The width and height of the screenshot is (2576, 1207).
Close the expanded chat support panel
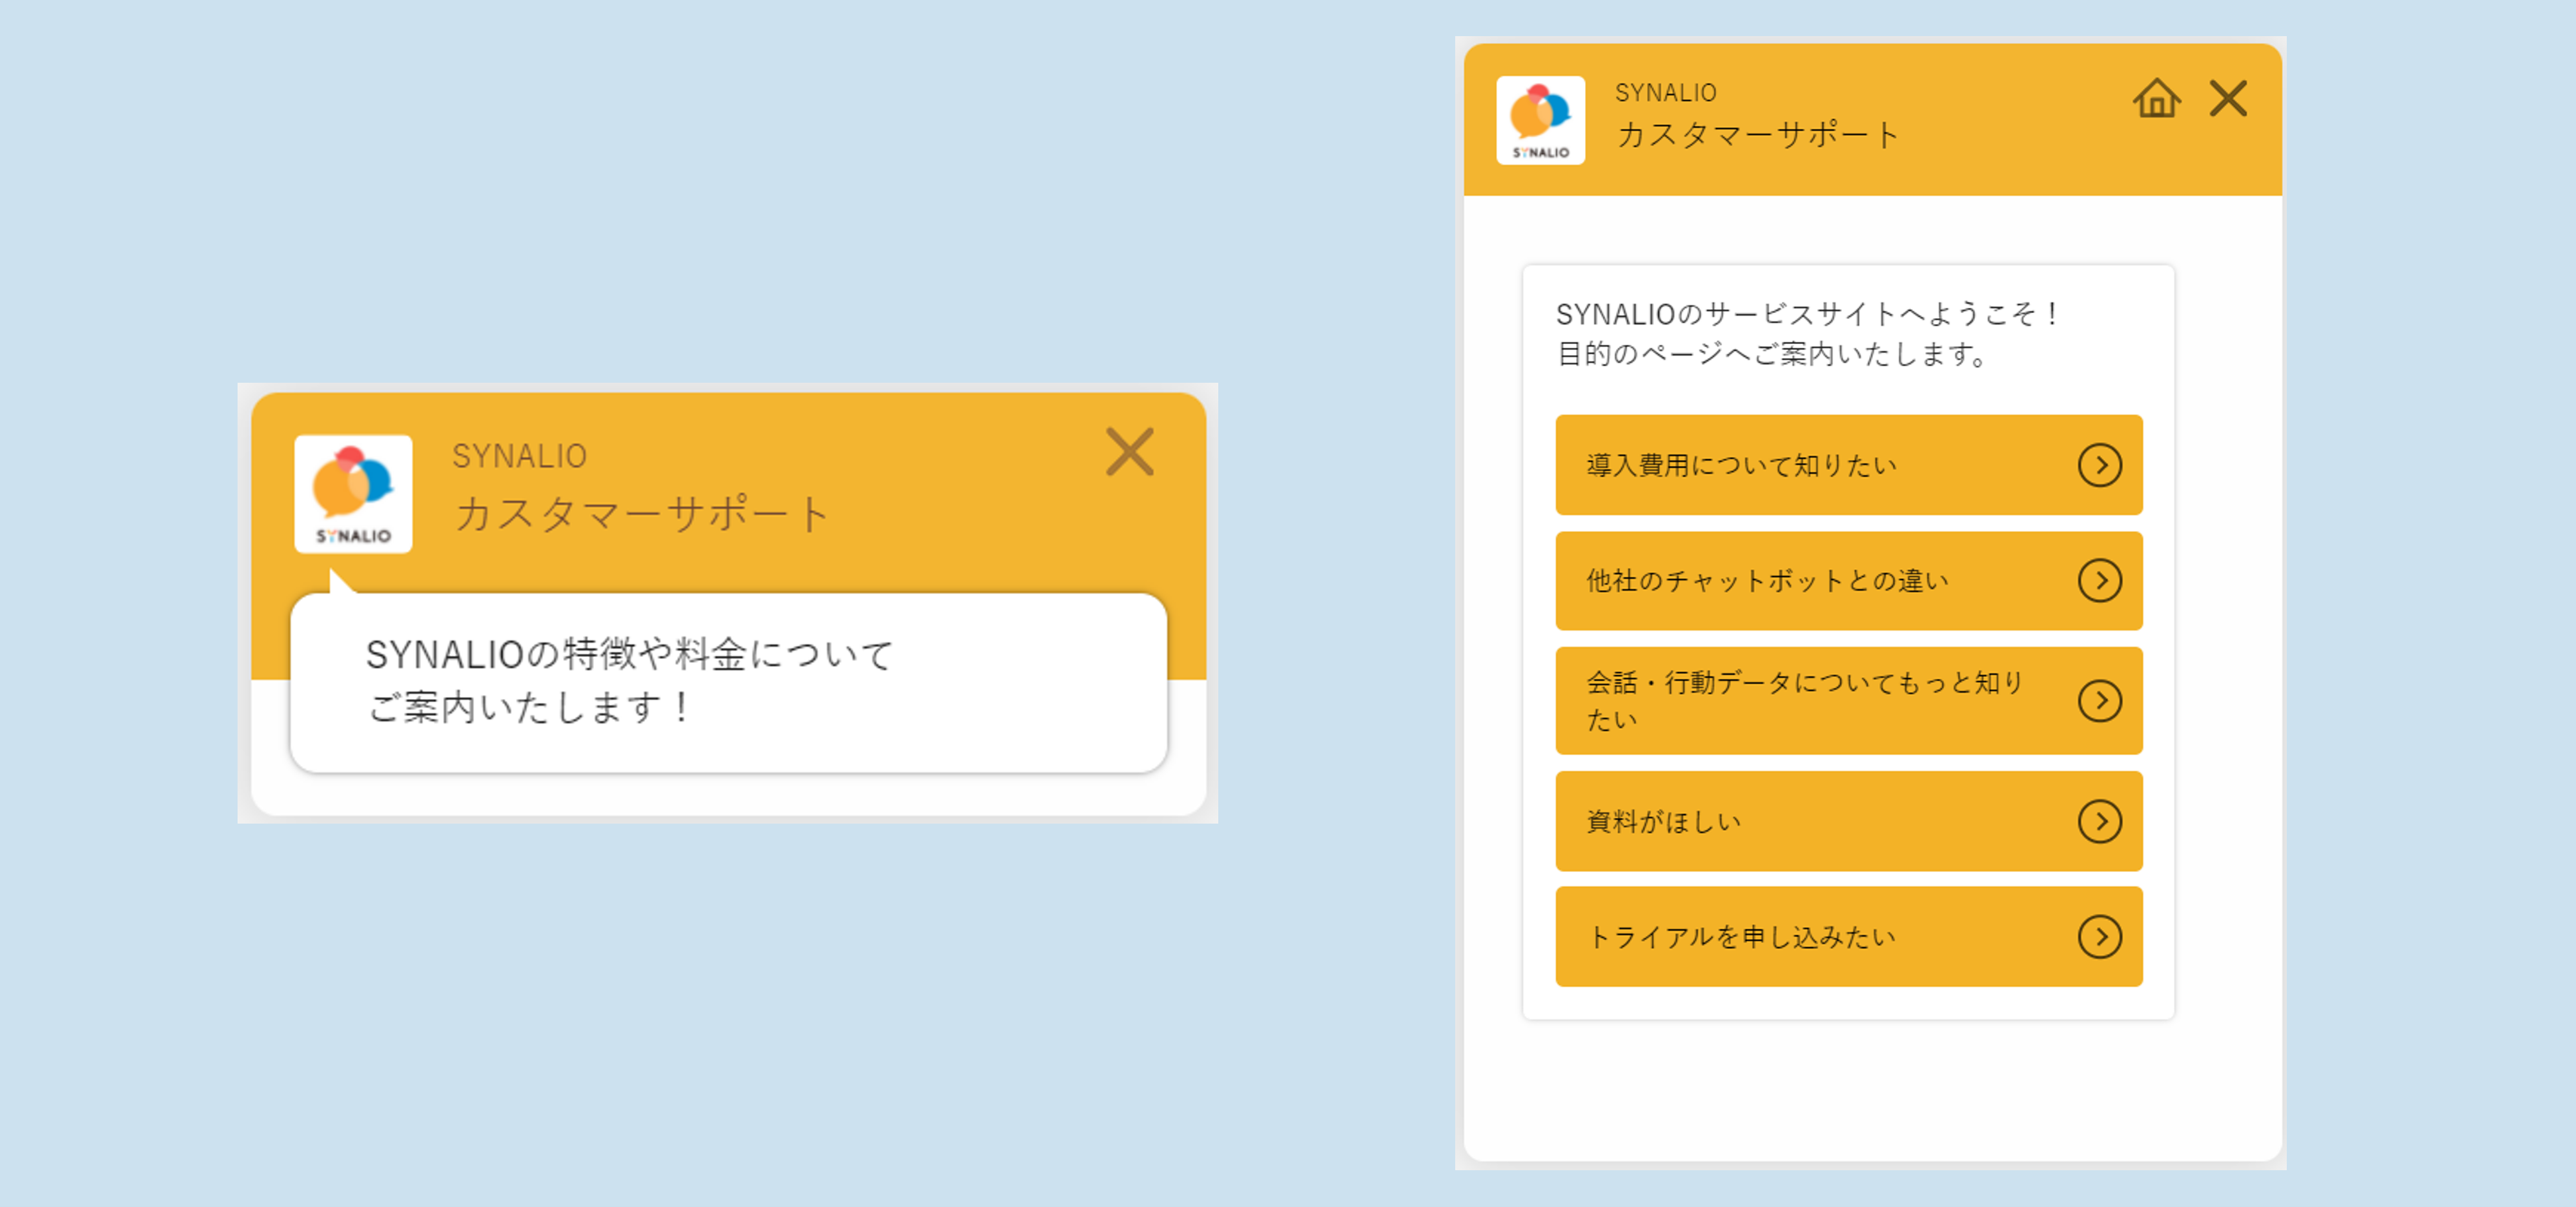click(x=2228, y=99)
